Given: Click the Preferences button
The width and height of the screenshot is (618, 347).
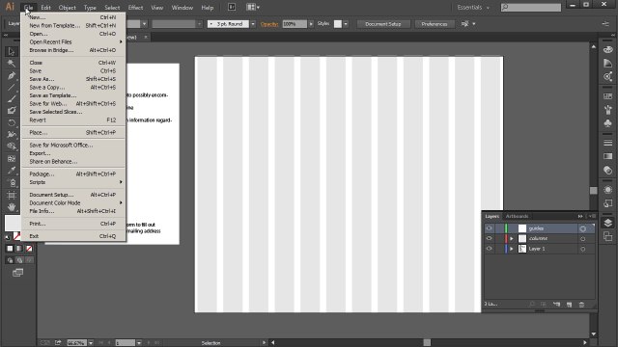Looking at the screenshot, I should coord(435,24).
